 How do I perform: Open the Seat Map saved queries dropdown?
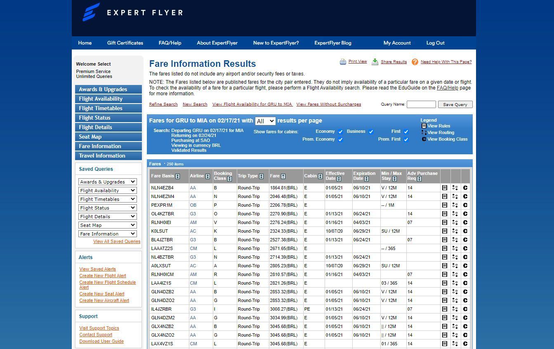pos(107,225)
